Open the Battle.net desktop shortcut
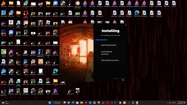The width and height of the screenshot is (187, 105). point(4,72)
